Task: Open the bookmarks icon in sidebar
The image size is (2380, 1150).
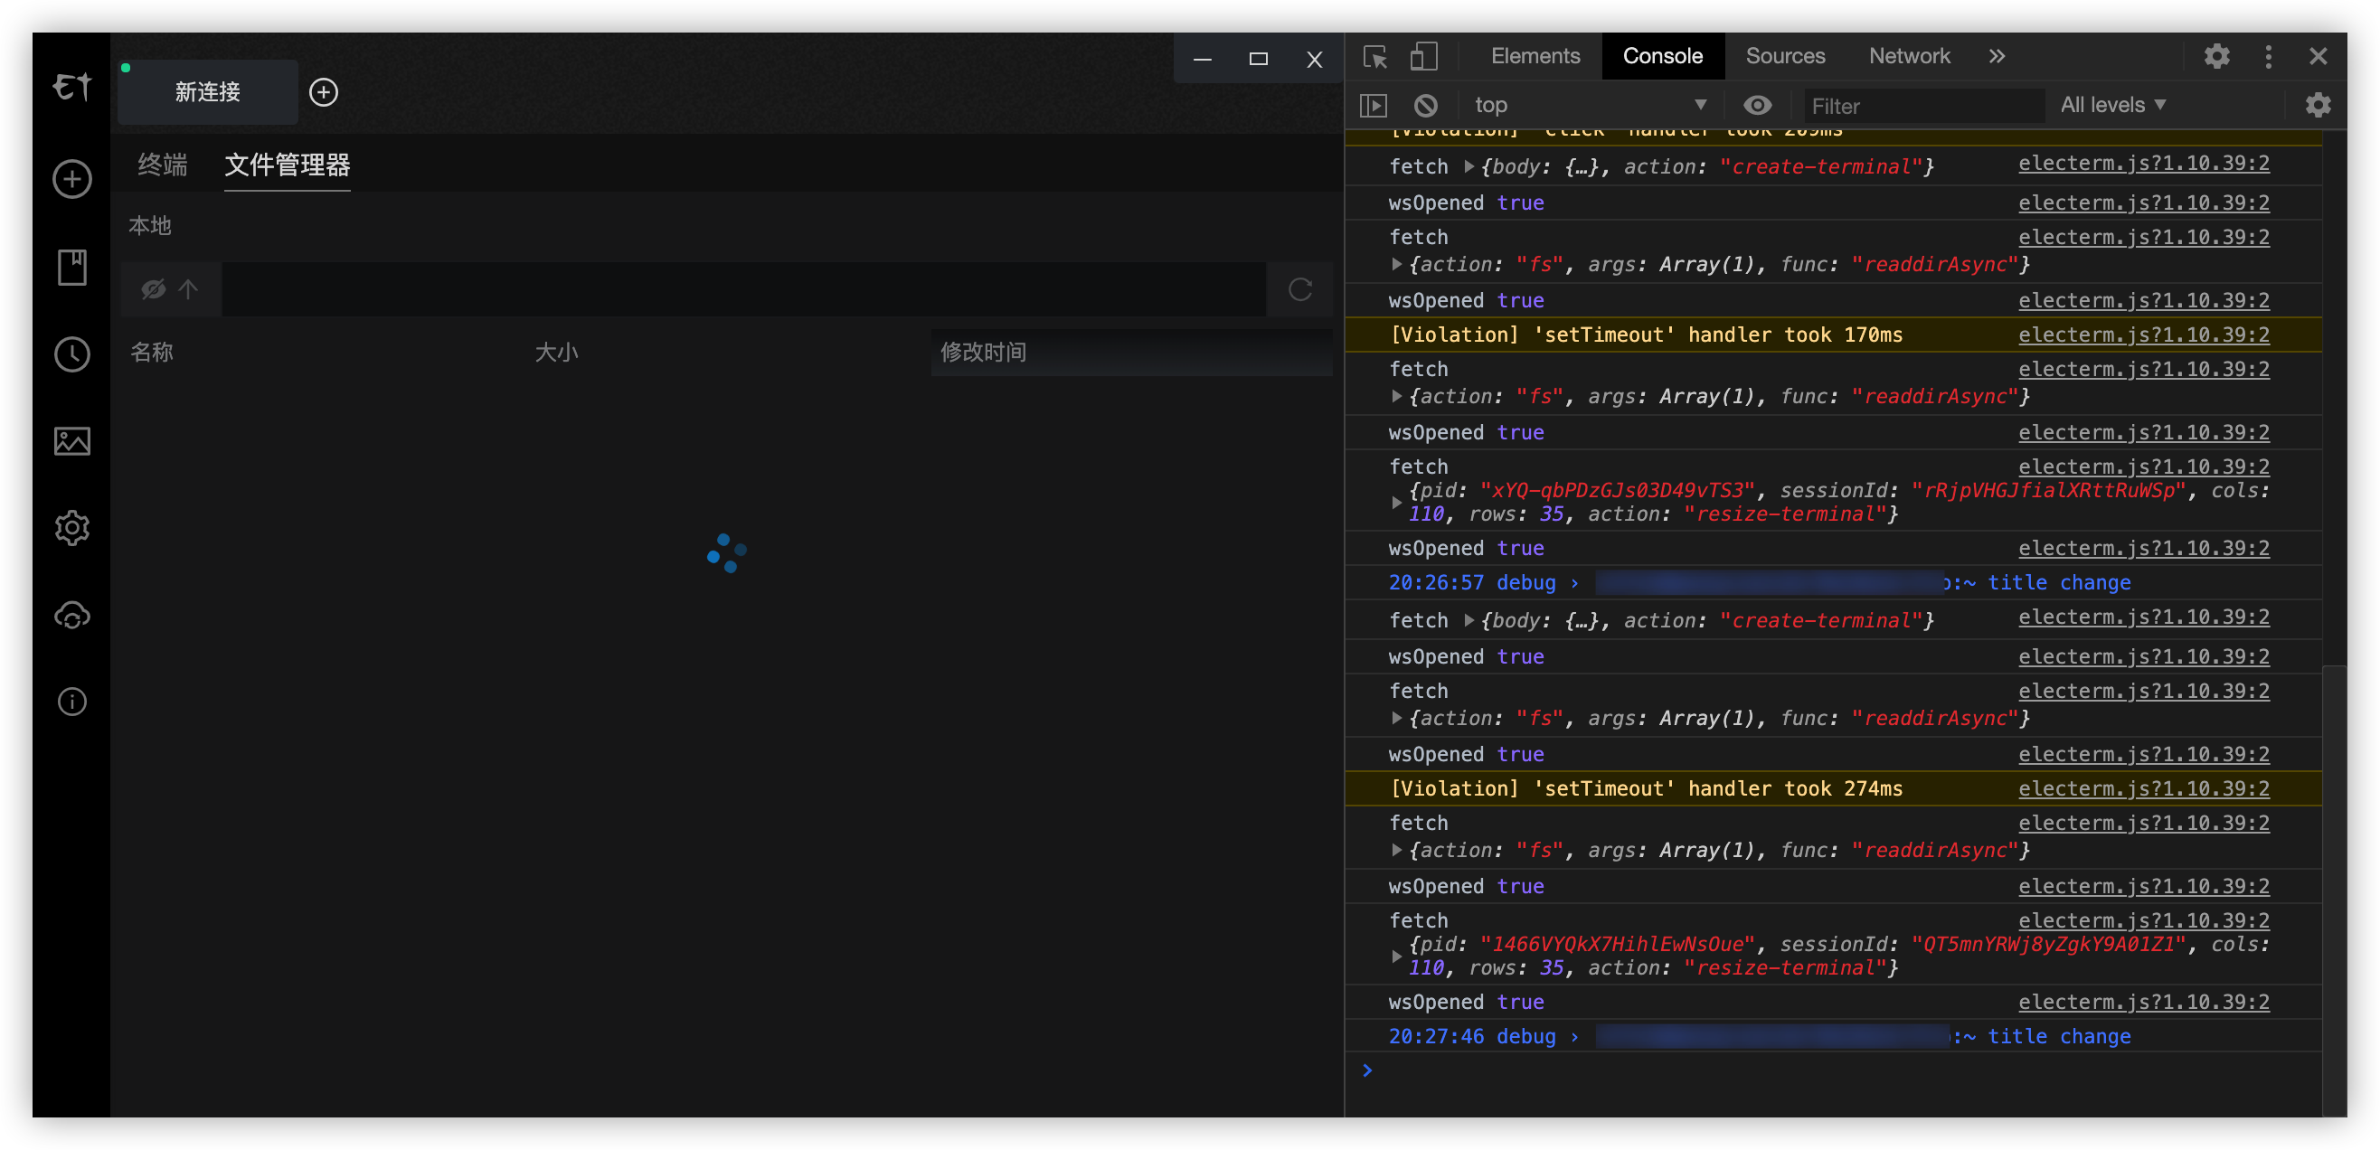Action: pos(72,267)
